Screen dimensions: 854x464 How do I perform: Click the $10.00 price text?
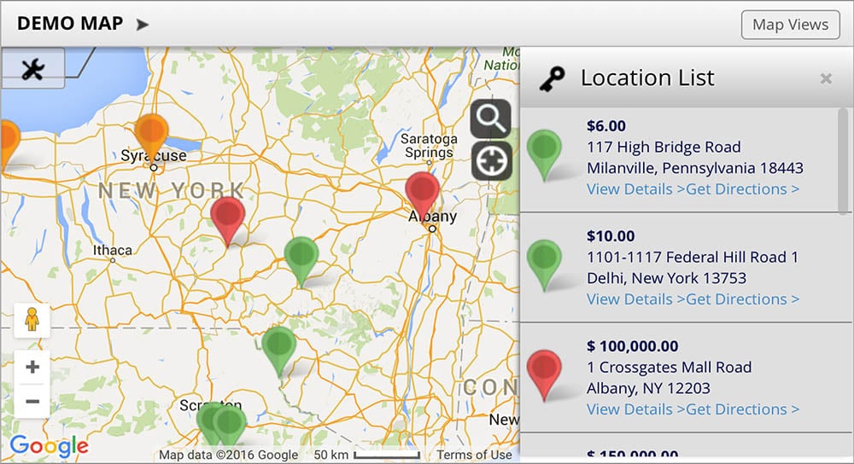click(611, 236)
